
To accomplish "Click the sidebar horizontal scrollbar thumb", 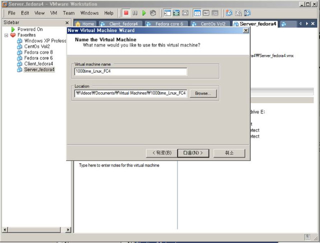I will coord(34,229).
